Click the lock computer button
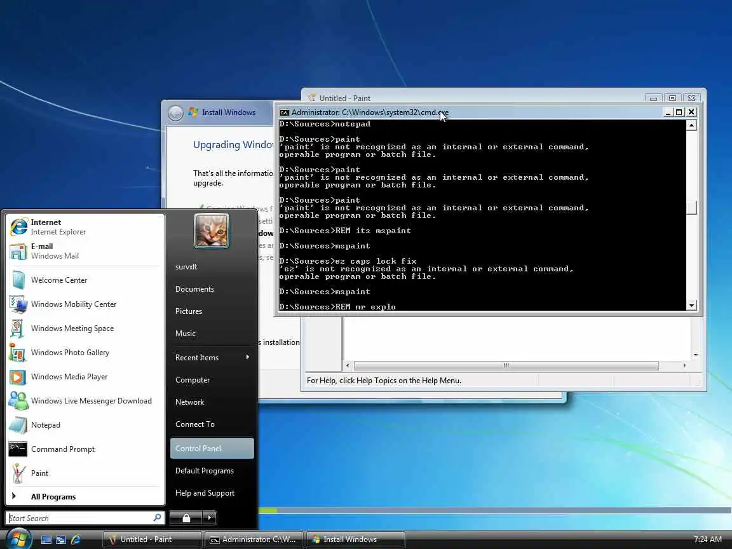732x549 pixels. [x=186, y=518]
